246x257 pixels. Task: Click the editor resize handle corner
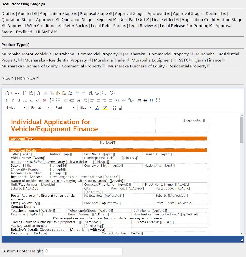242,240
